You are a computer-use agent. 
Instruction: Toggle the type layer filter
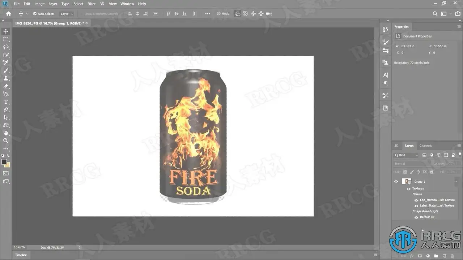439,155
